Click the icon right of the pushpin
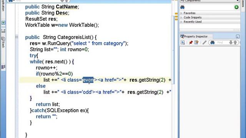Screen dimensions: 246x138 click(x=196, y=43)
